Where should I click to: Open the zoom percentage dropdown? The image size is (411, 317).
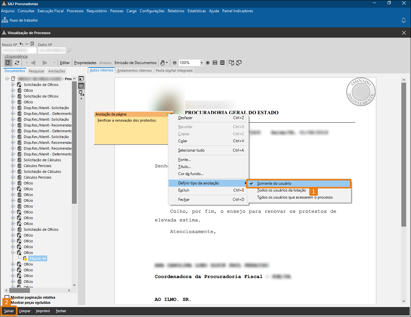pyautogui.click(x=202, y=63)
